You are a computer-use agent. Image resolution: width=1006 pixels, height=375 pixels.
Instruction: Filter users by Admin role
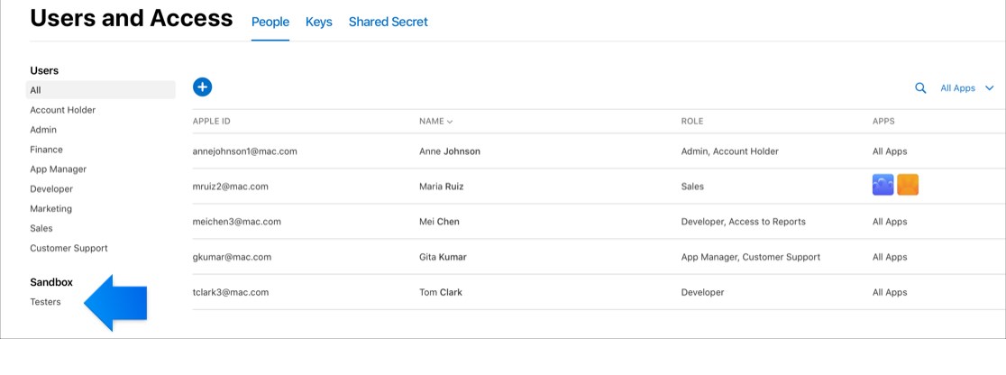pyautogui.click(x=43, y=130)
